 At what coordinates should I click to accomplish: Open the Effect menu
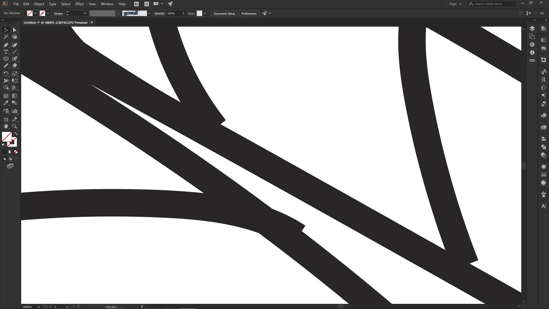[x=79, y=4]
